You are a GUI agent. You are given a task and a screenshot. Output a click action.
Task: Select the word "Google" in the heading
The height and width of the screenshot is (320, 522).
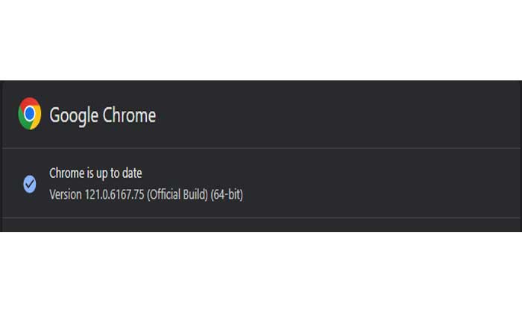coord(74,115)
